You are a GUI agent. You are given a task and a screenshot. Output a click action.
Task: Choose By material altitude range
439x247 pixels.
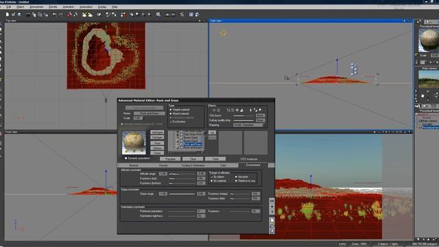212,181
